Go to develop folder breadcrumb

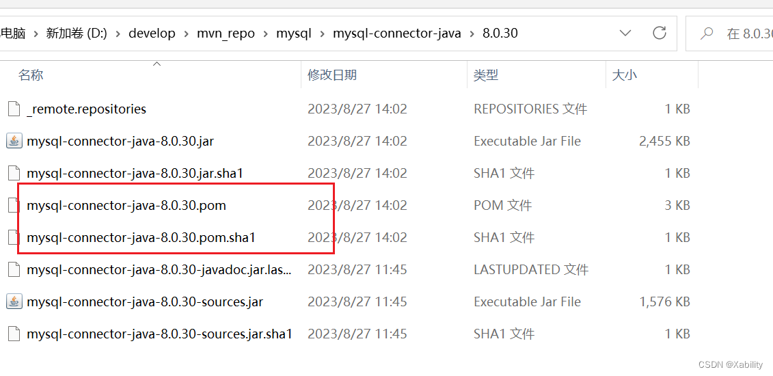(x=152, y=33)
